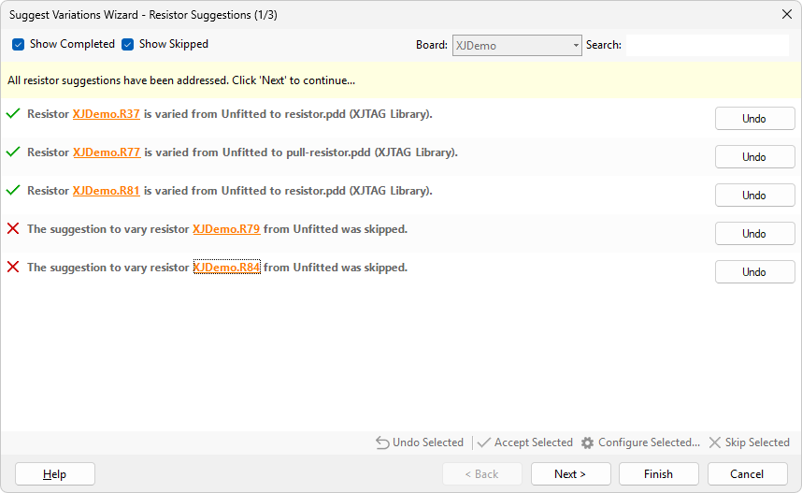The width and height of the screenshot is (802, 493).
Task: Click the red X icon beside resistor R84
Action: click(13, 268)
